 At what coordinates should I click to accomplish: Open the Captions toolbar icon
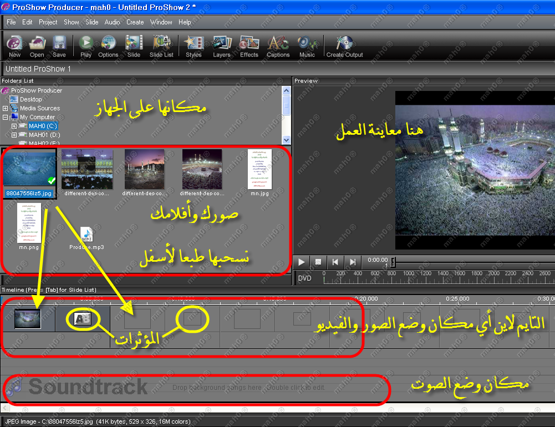pos(278,44)
